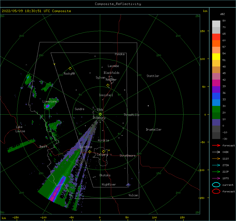Click the Lacombe city label

[x=113, y=66]
